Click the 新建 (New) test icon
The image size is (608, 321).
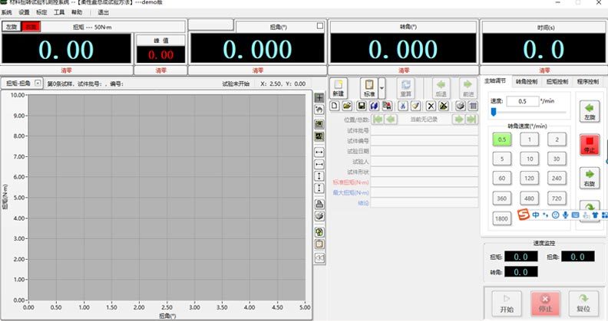(338, 87)
